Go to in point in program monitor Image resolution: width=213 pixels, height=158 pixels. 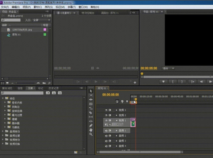point(192,82)
